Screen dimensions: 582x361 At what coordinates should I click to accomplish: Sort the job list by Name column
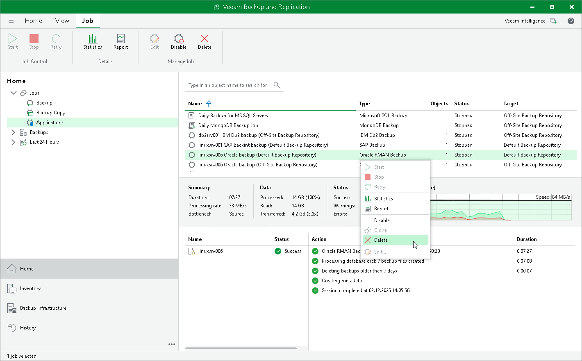(195, 104)
